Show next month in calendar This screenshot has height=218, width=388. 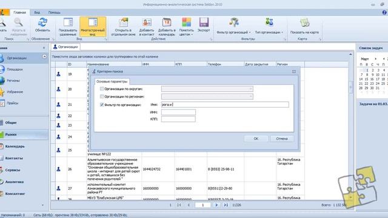pyautogui.click(x=376, y=59)
